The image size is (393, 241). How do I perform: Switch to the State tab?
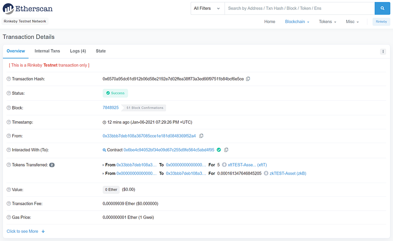click(x=101, y=51)
